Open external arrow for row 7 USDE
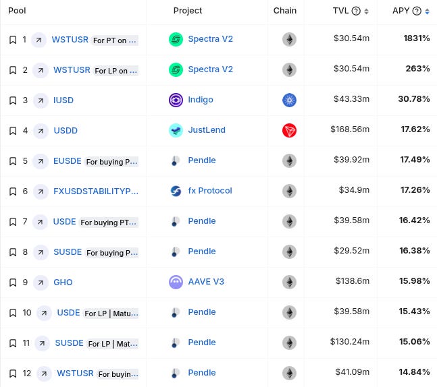 pyautogui.click(x=40, y=222)
